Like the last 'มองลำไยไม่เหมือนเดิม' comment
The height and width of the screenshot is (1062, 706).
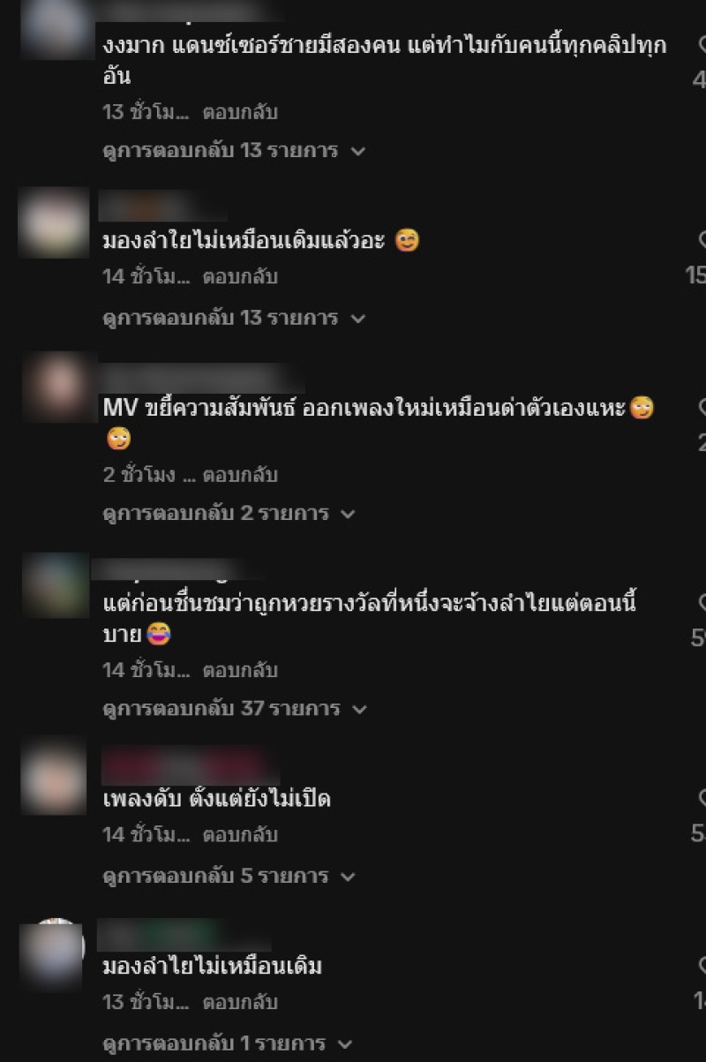702,965
